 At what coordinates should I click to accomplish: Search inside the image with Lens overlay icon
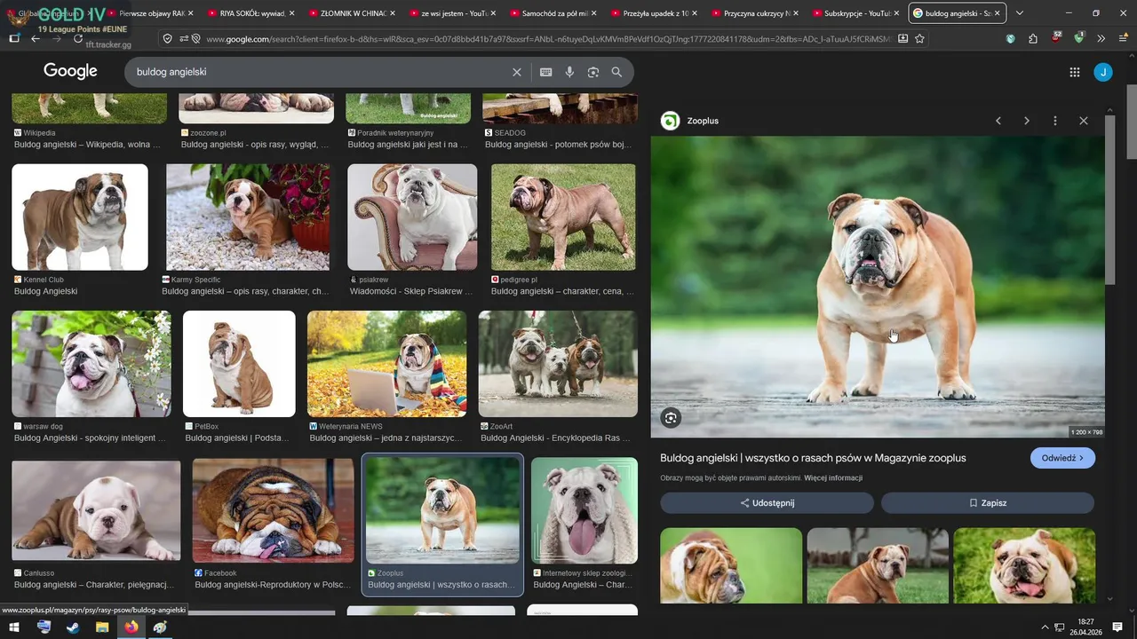(671, 418)
